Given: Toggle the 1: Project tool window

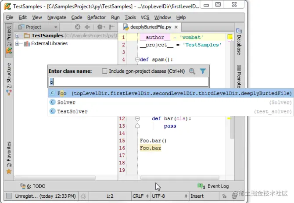Looking at the screenshot, I should click(9, 40).
